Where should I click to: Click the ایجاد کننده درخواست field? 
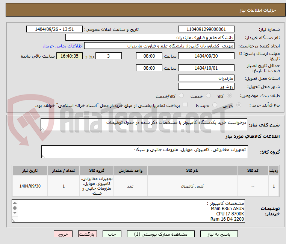(x=159, y=46)
